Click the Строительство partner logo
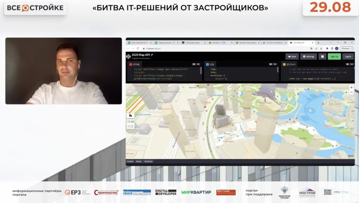Image resolution: width=359 pixels, height=203 pixels. pyautogui.click(x=106, y=193)
